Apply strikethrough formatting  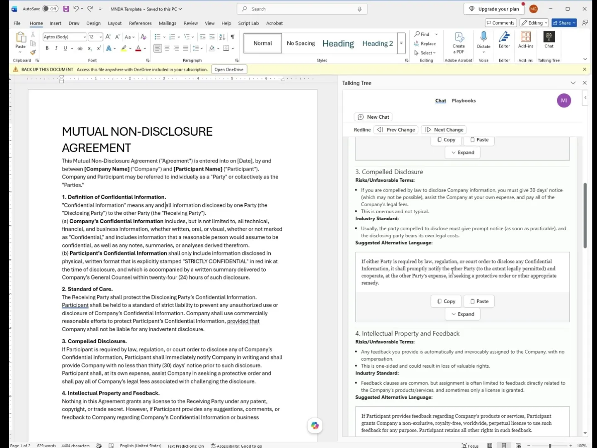80,49
